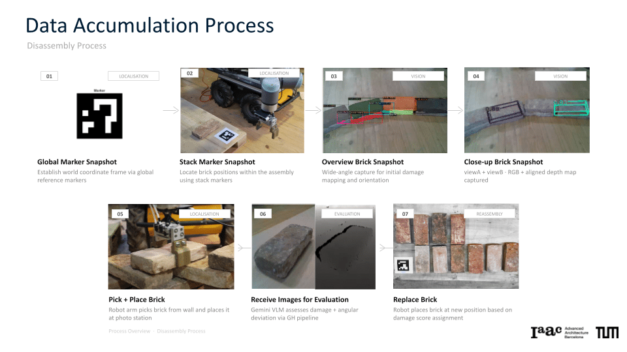The height and width of the screenshot is (352, 627).
Task: Open the Pick + Place Brick photo
Action: (171, 246)
